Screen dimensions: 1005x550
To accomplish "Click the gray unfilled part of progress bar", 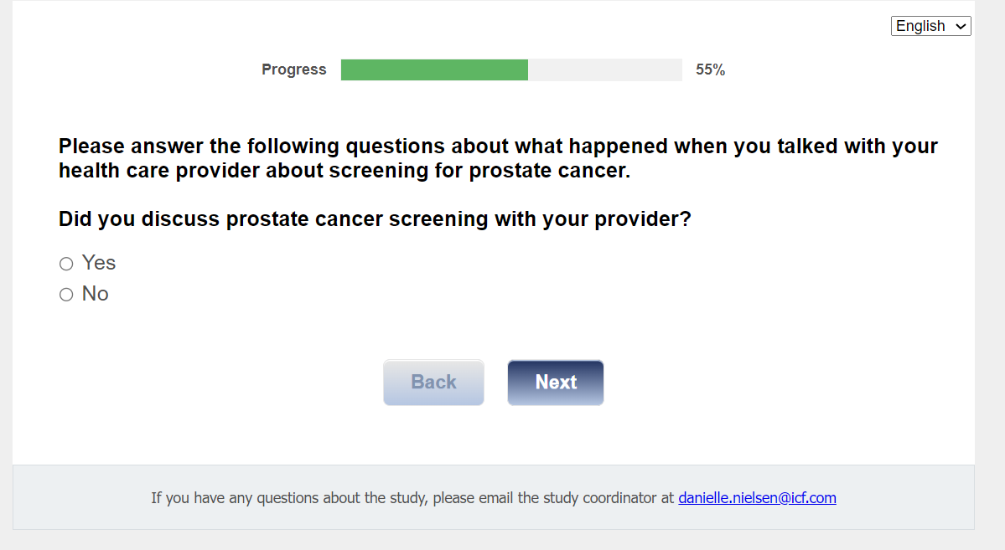I will point(604,70).
